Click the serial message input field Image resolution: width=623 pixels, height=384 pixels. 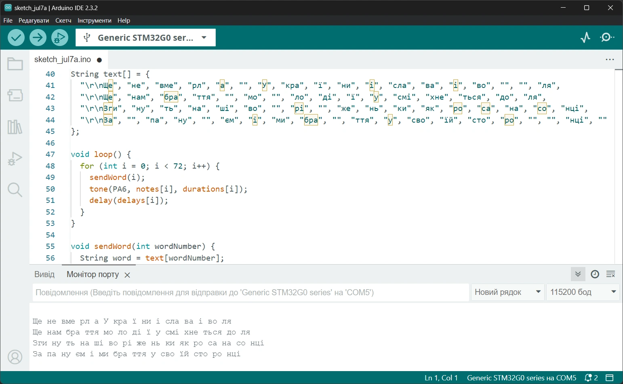[x=250, y=292]
